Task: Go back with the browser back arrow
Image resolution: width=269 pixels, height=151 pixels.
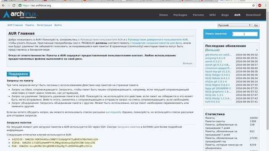Action: tap(3, 5)
